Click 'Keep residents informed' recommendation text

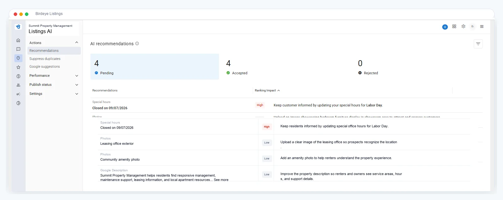(x=334, y=126)
